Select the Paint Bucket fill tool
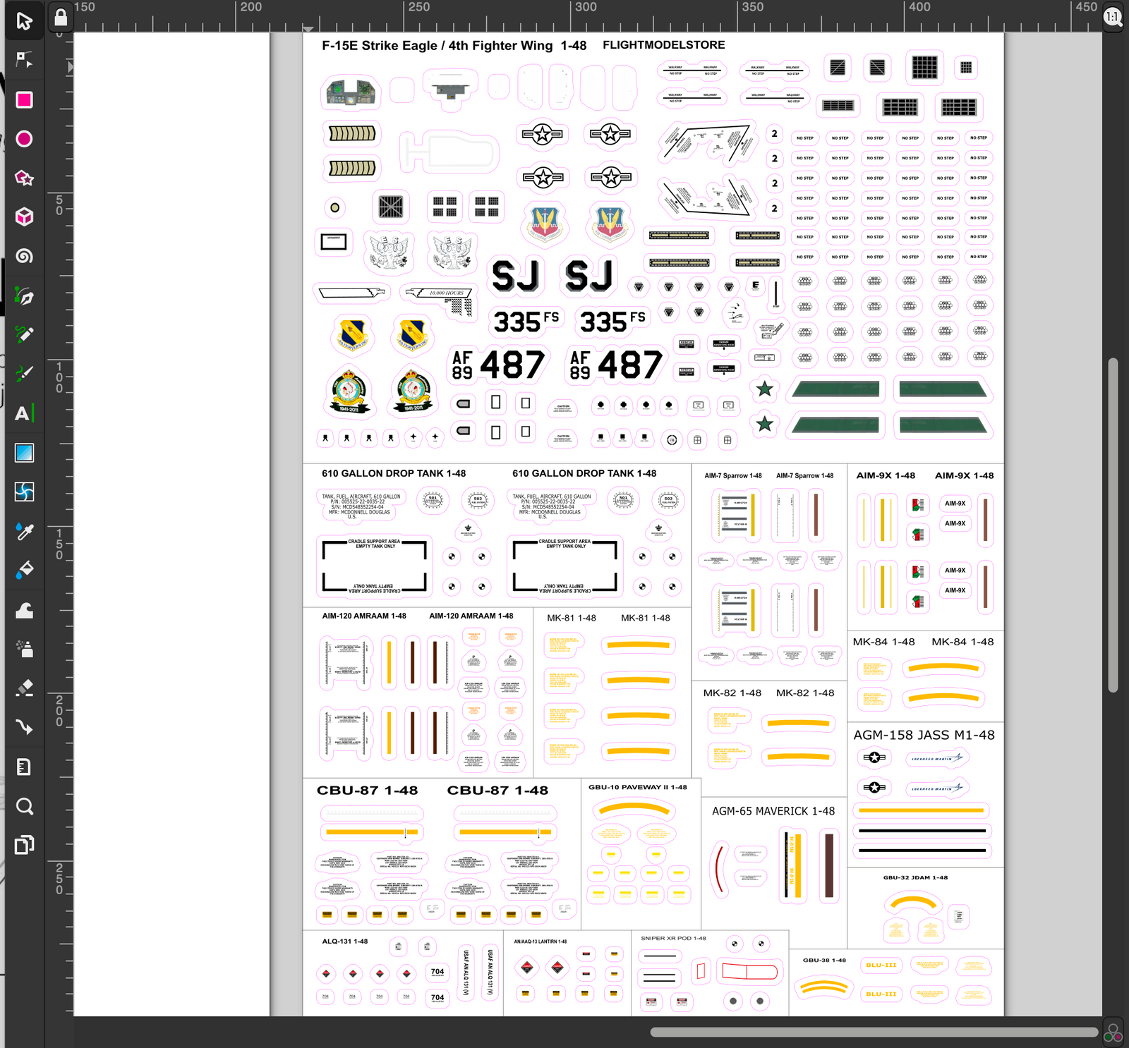Viewport: 1129px width, 1048px height. (x=24, y=570)
